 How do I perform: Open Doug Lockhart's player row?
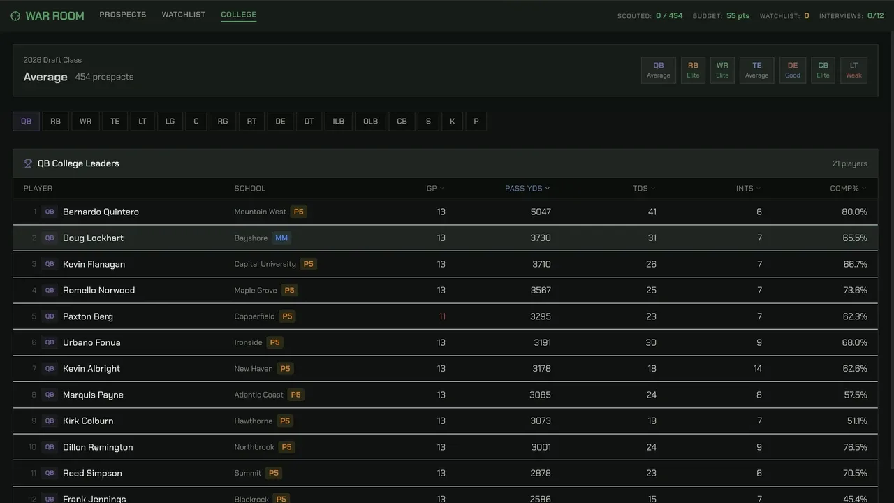(446, 238)
